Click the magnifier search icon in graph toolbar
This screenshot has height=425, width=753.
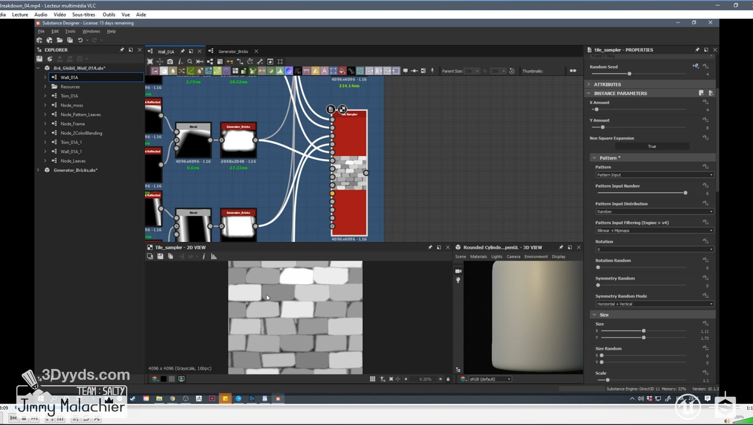coord(190,61)
